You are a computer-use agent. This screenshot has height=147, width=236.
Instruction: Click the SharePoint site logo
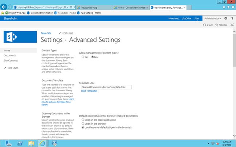coord(20,37)
